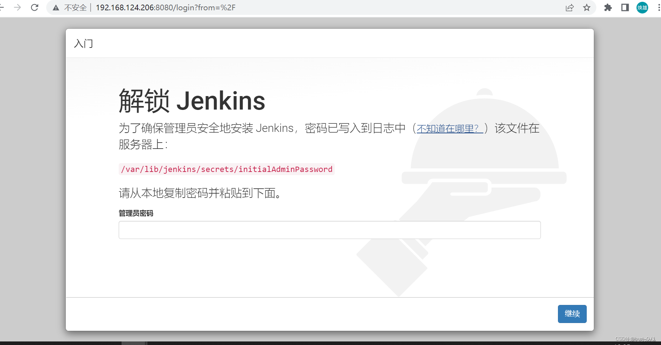
Task: Click the 管理员密码 field label
Action: tap(136, 213)
